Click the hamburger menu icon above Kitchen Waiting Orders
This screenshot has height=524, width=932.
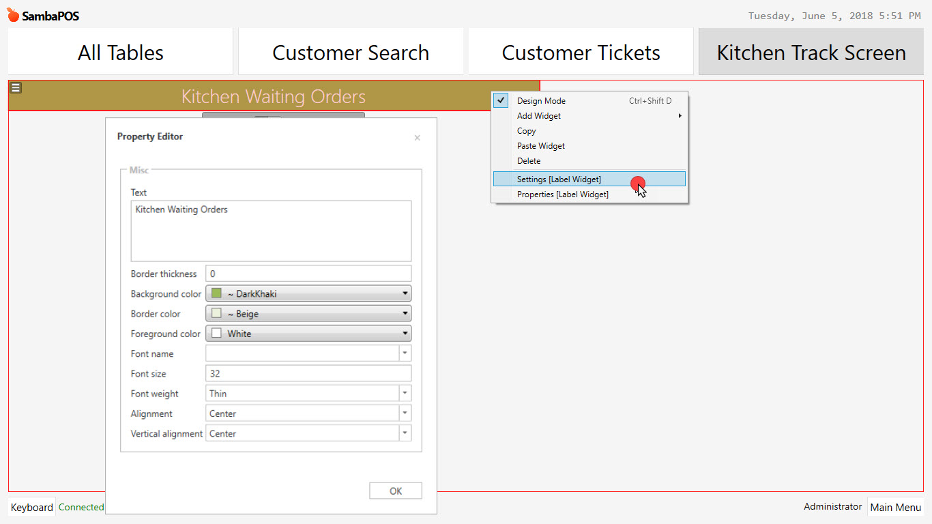click(15, 87)
